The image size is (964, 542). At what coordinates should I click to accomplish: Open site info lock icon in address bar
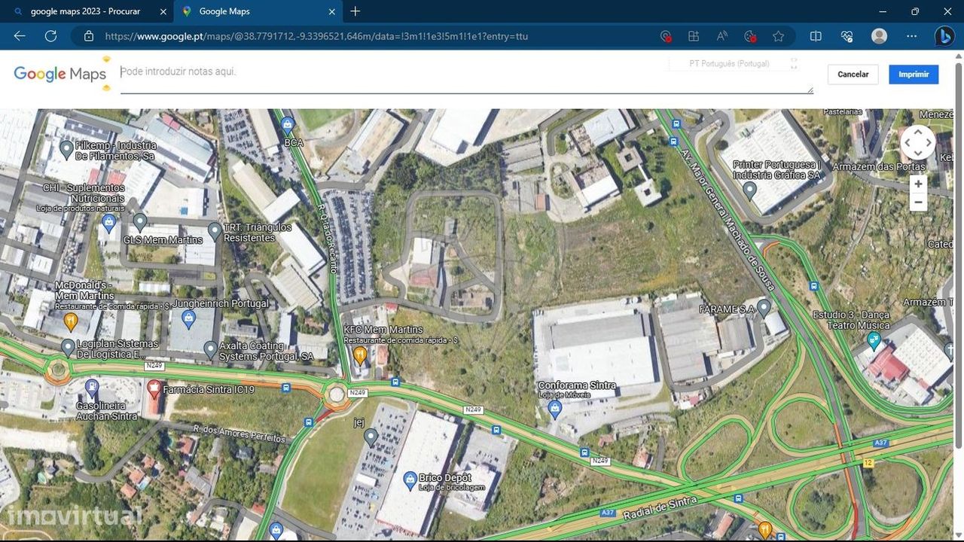point(89,36)
